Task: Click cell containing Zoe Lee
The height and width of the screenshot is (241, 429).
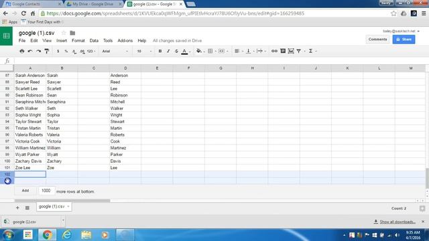Action: 30,168
